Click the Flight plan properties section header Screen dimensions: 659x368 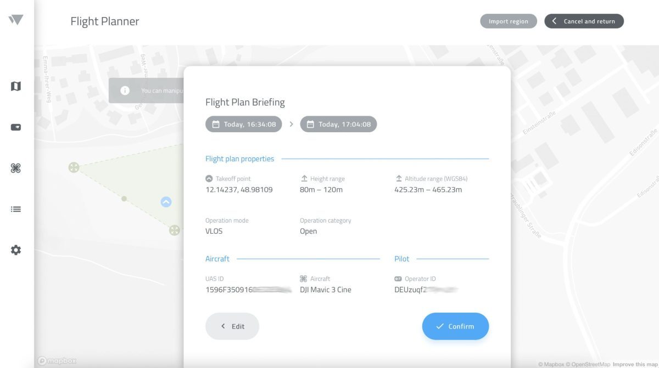click(240, 158)
